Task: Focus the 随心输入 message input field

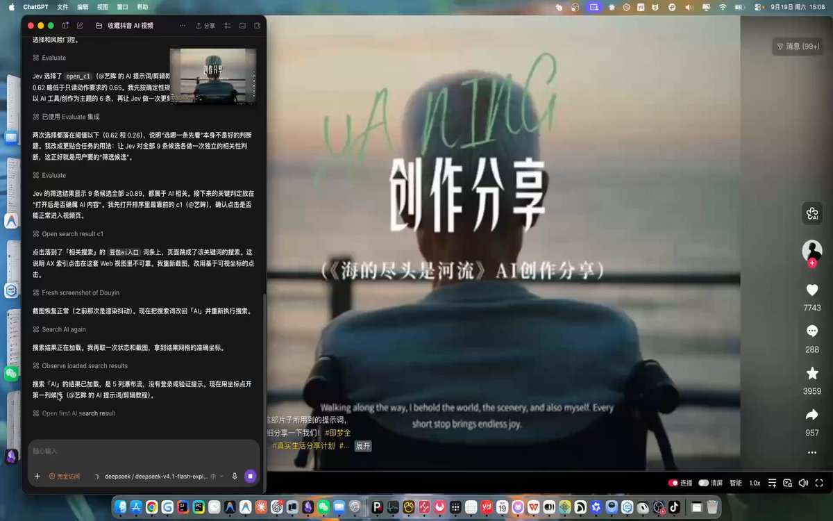Action: click(144, 451)
